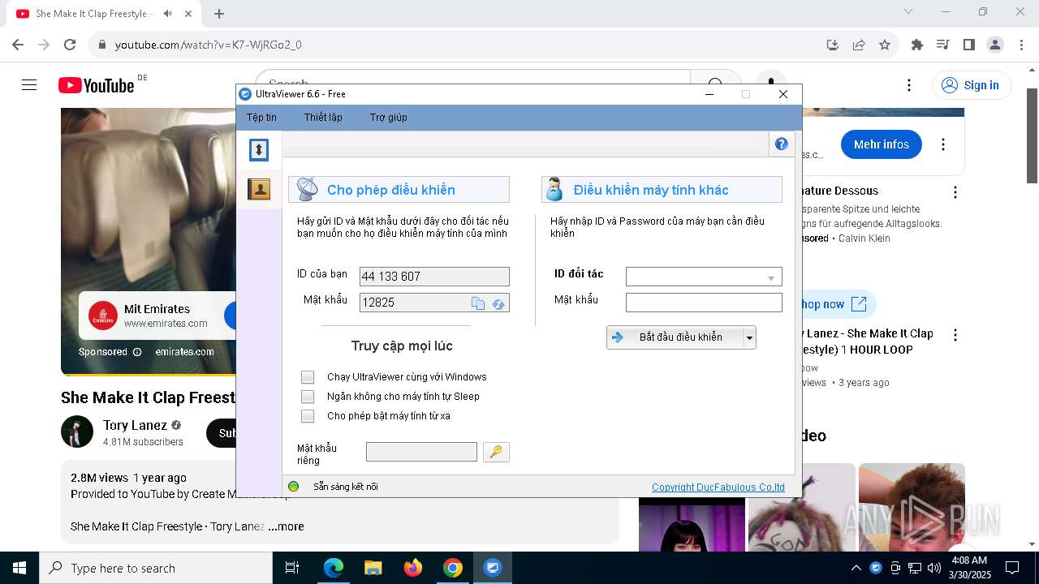Open the Windows Start menu
The width and height of the screenshot is (1039, 584).
click(19, 568)
